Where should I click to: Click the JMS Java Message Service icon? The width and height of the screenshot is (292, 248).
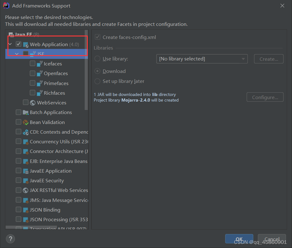[x=26, y=200]
